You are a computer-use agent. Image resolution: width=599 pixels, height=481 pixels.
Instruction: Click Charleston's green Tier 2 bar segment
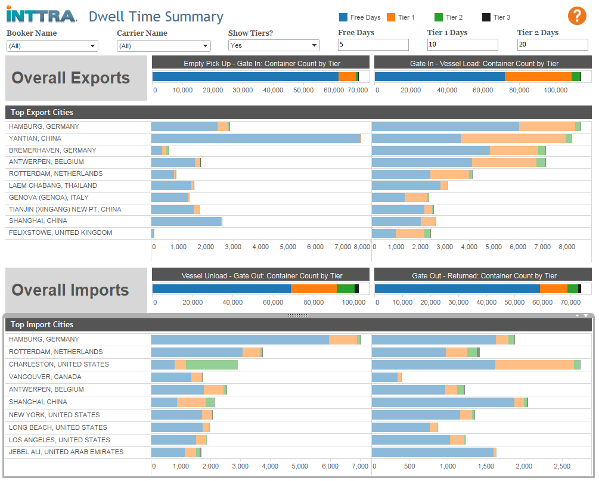pyautogui.click(x=212, y=364)
